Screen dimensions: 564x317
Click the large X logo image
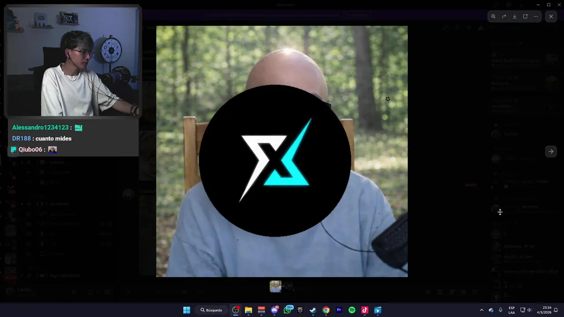pos(275,160)
